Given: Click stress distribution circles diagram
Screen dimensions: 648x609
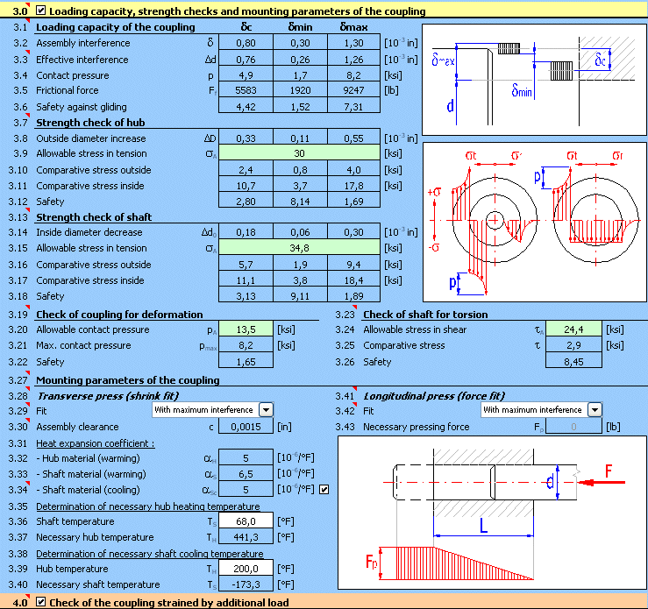Looking at the screenshot, I should point(534,222).
